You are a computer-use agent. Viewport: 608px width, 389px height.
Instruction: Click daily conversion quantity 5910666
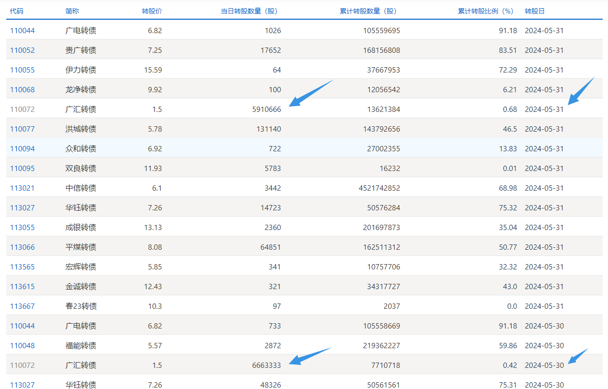[267, 109]
